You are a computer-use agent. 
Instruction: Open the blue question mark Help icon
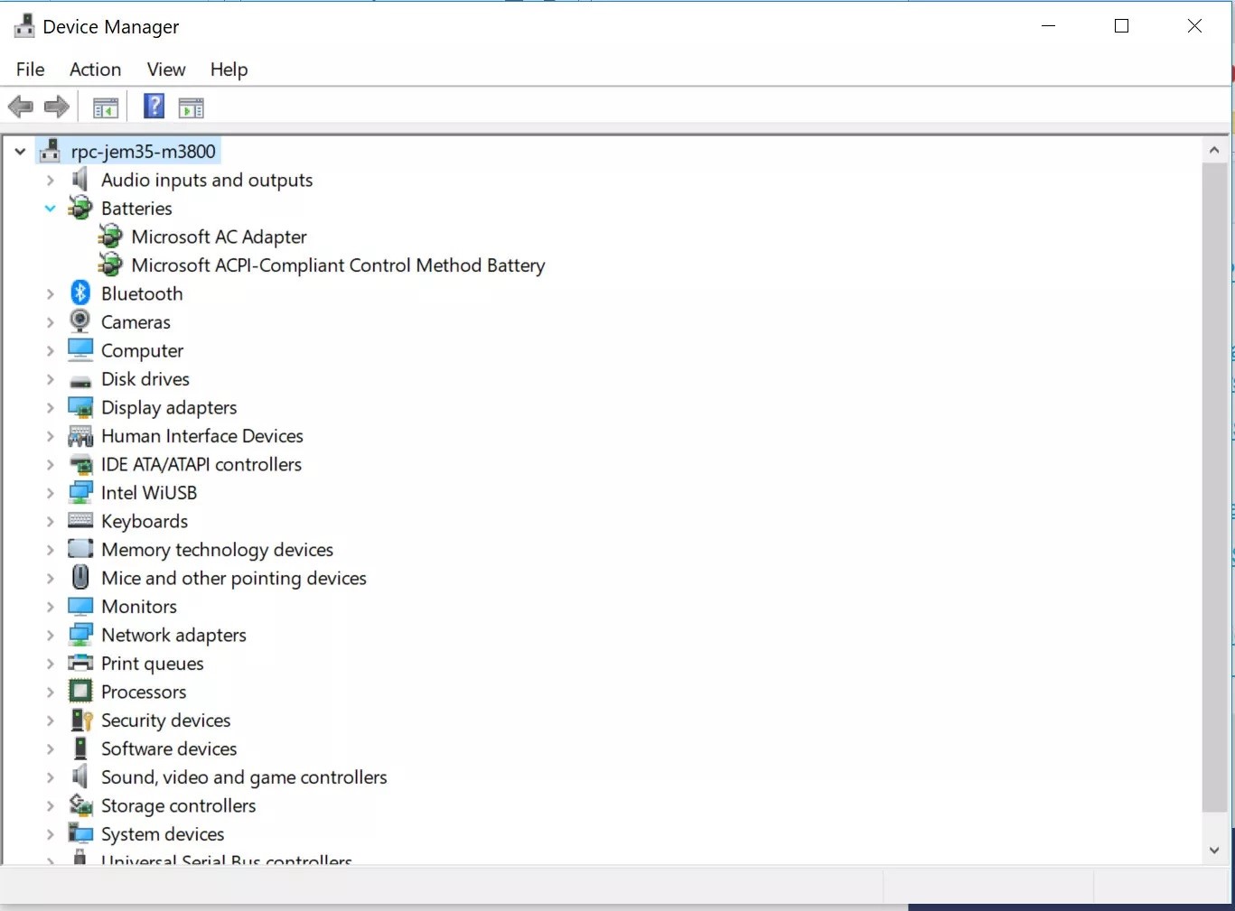pyautogui.click(x=154, y=107)
